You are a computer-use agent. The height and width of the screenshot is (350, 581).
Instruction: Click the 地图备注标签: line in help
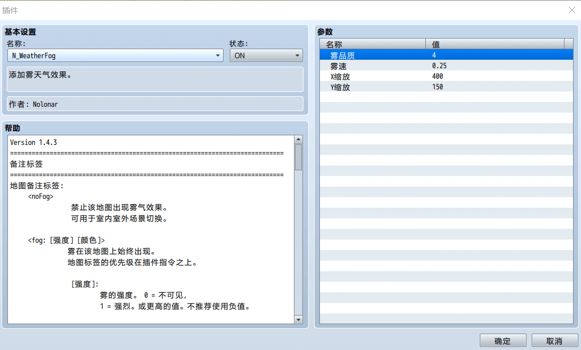[x=37, y=186]
